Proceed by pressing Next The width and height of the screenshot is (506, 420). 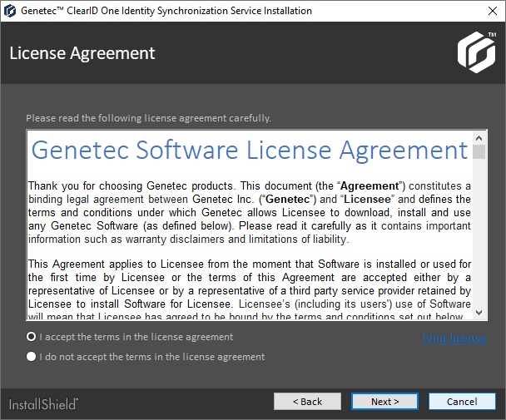pyautogui.click(x=384, y=402)
